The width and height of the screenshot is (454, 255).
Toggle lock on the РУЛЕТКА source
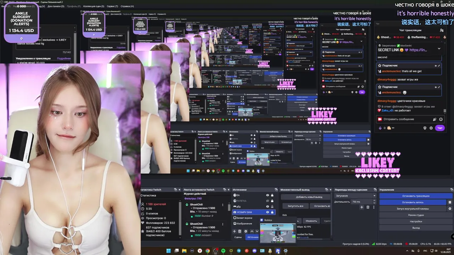pyautogui.click(x=272, y=201)
